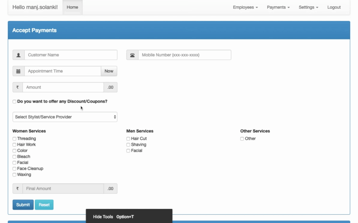Go to the Home tab

tap(72, 7)
